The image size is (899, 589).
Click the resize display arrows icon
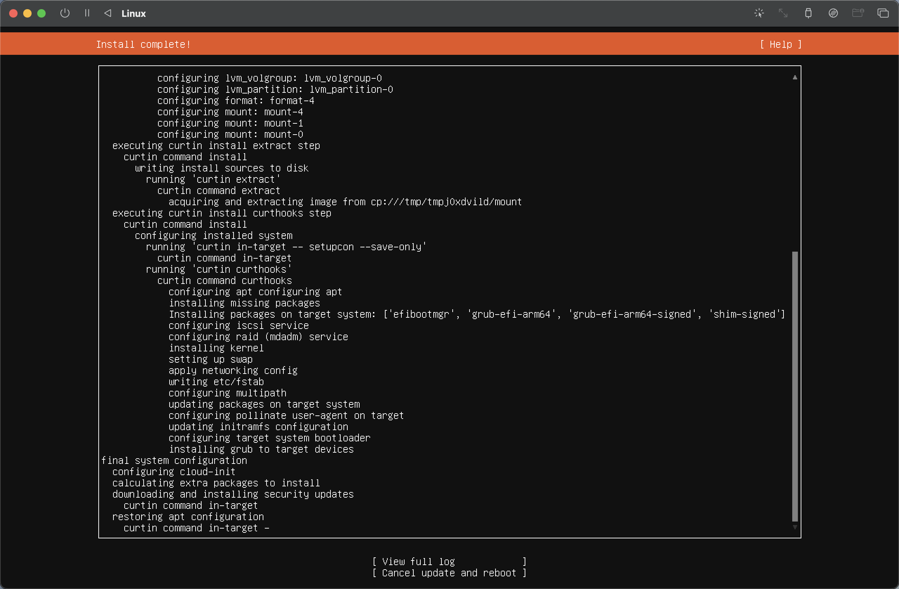pos(783,13)
